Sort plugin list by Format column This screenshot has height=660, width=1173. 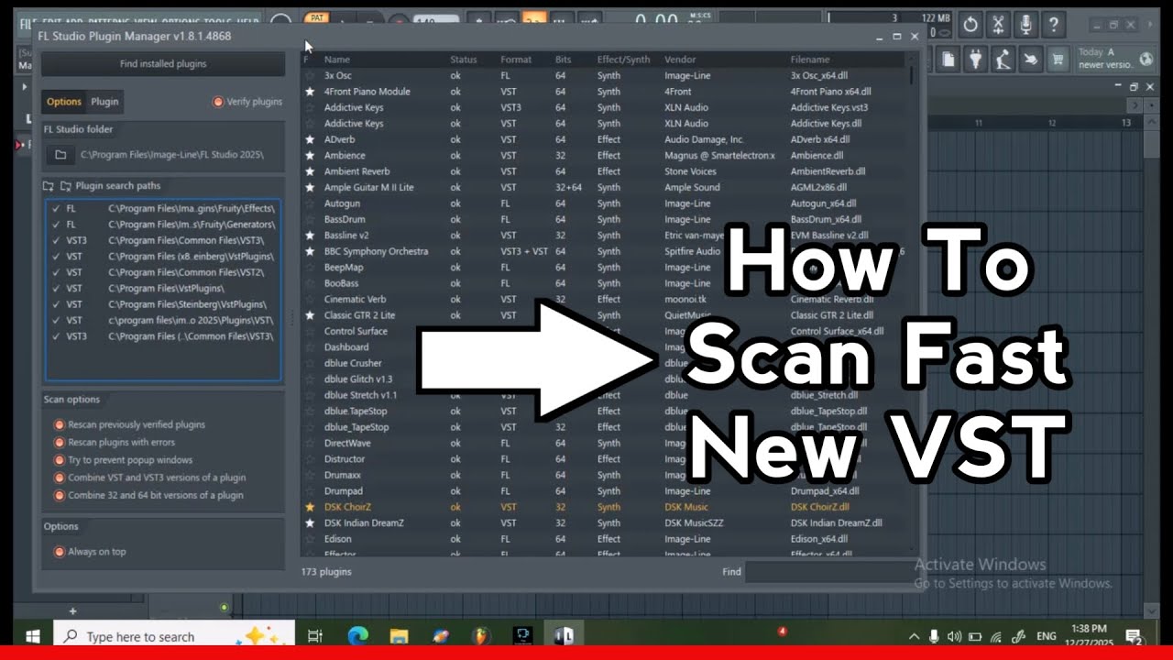click(516, 60)
